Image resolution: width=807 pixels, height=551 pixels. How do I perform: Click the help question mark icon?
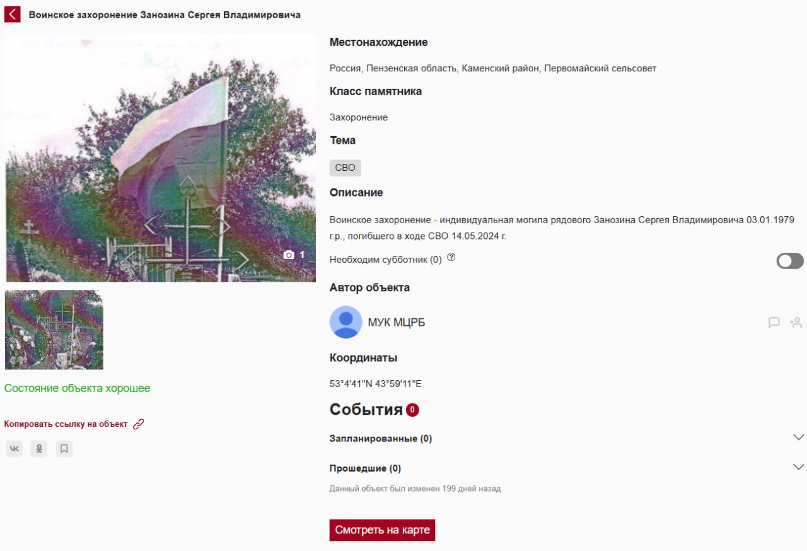(451, 258)
